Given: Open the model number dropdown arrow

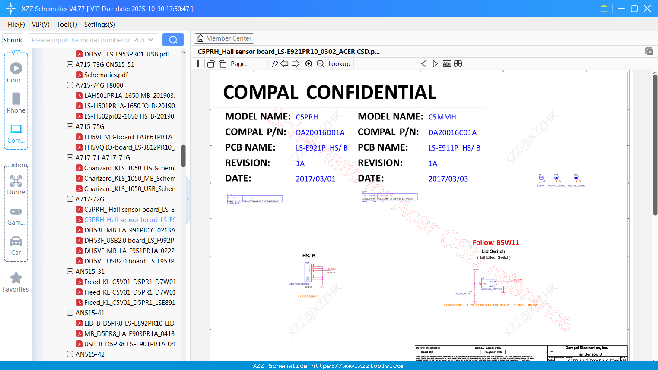Looking at the screenshot, I should click(x=151, y=40).
